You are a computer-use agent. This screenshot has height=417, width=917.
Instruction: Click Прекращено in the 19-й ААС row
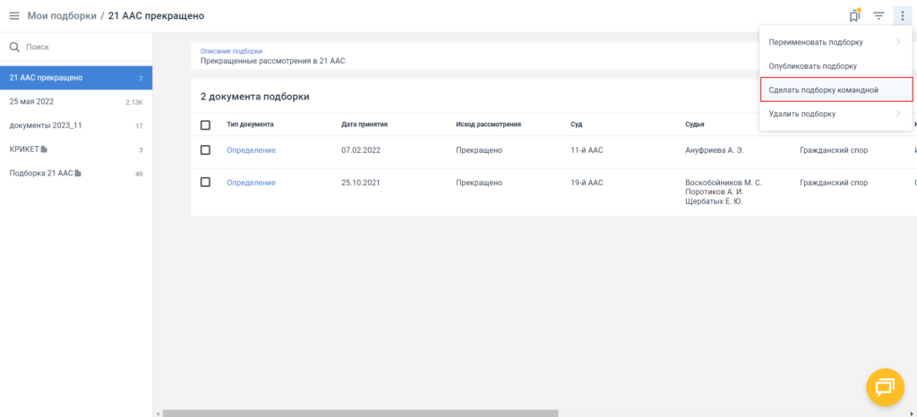point(479,183)
